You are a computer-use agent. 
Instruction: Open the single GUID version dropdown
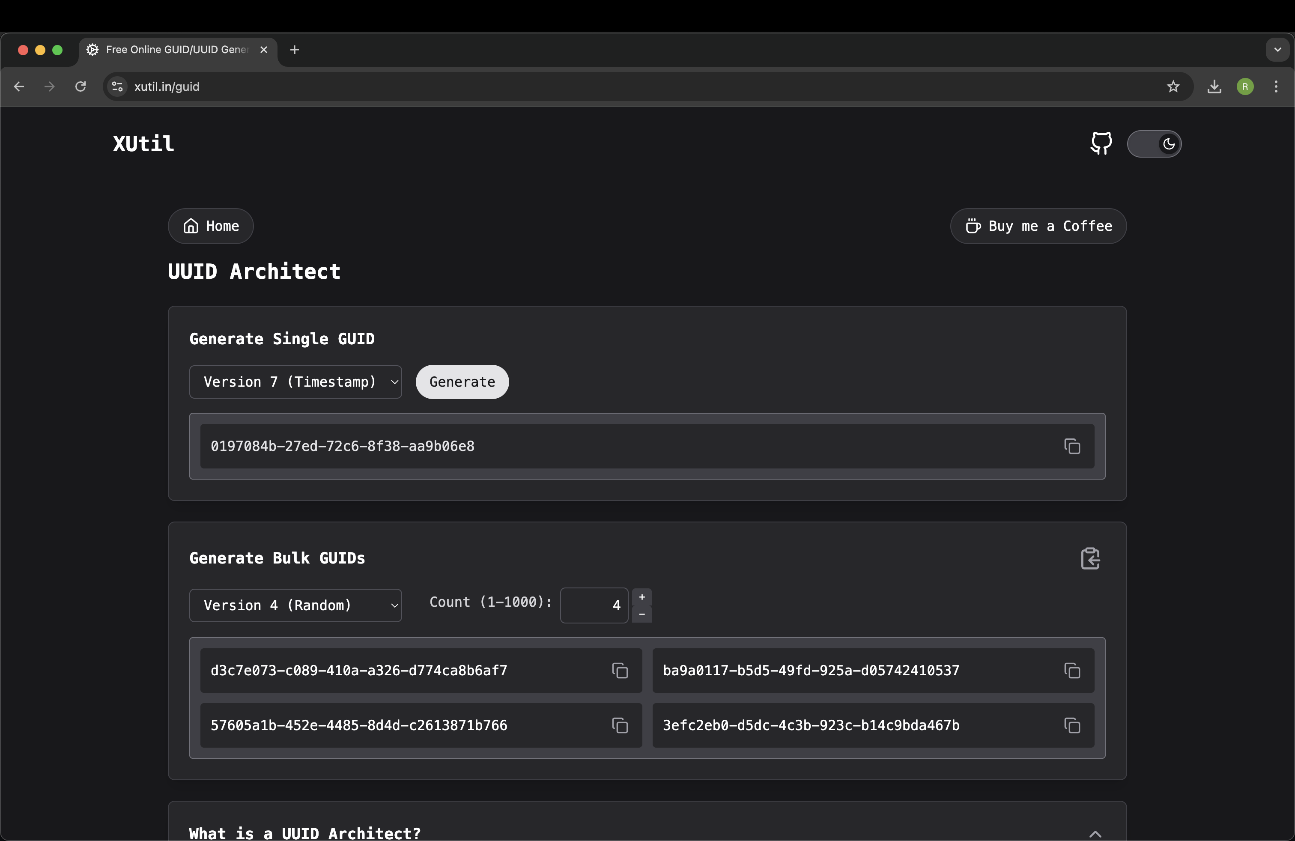coord(295,382)
